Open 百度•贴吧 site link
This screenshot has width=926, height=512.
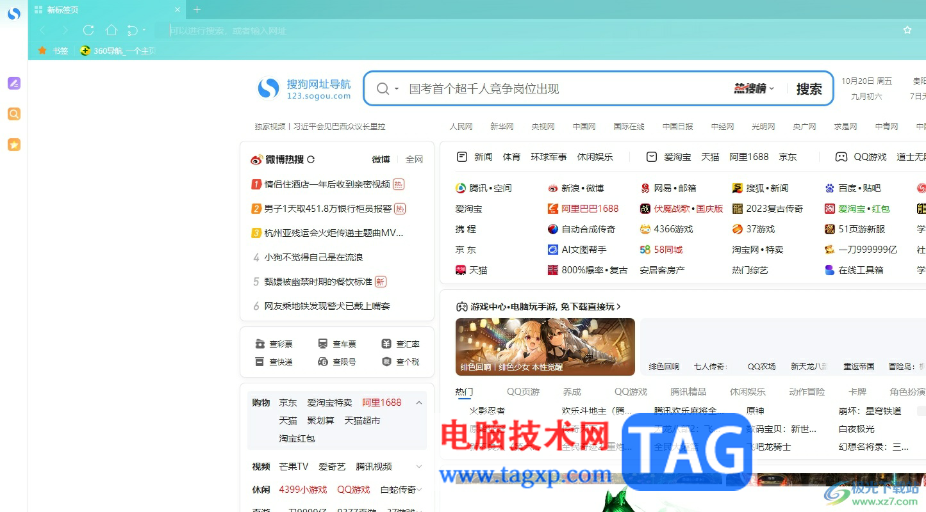click(x=853, y=188)
